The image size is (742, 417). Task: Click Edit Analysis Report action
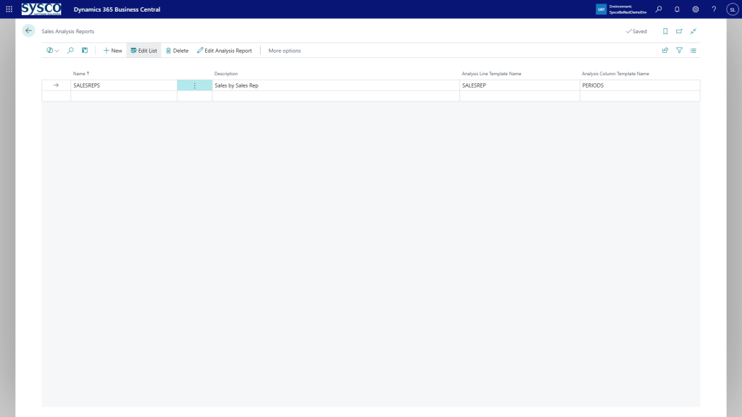[225, 51]
